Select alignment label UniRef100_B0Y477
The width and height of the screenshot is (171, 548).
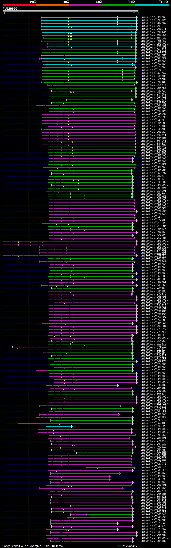click(153, 394)
